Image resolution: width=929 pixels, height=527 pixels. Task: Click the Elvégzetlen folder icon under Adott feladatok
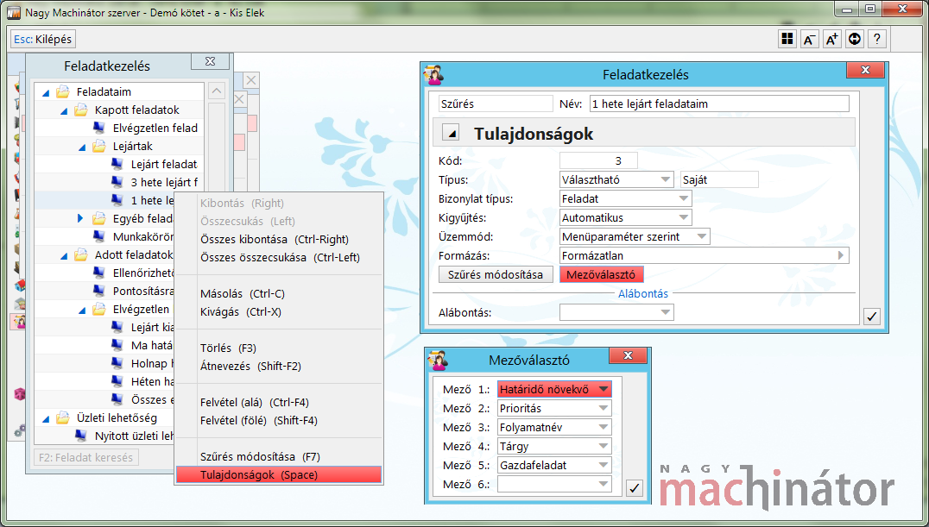coord(99,309)
